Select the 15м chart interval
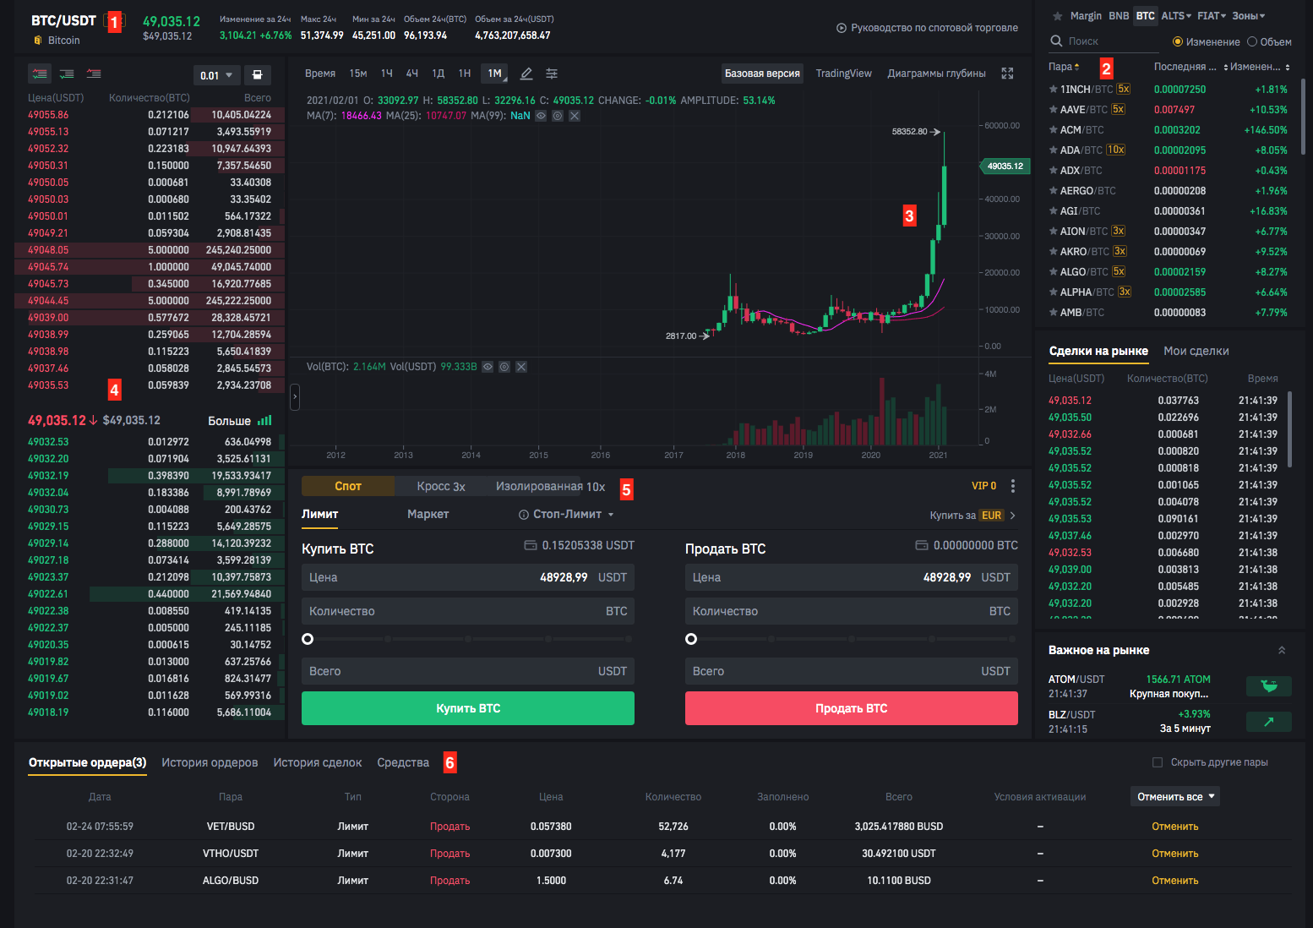The height and width of the screenshot is (928, 1313). (358, 74)
